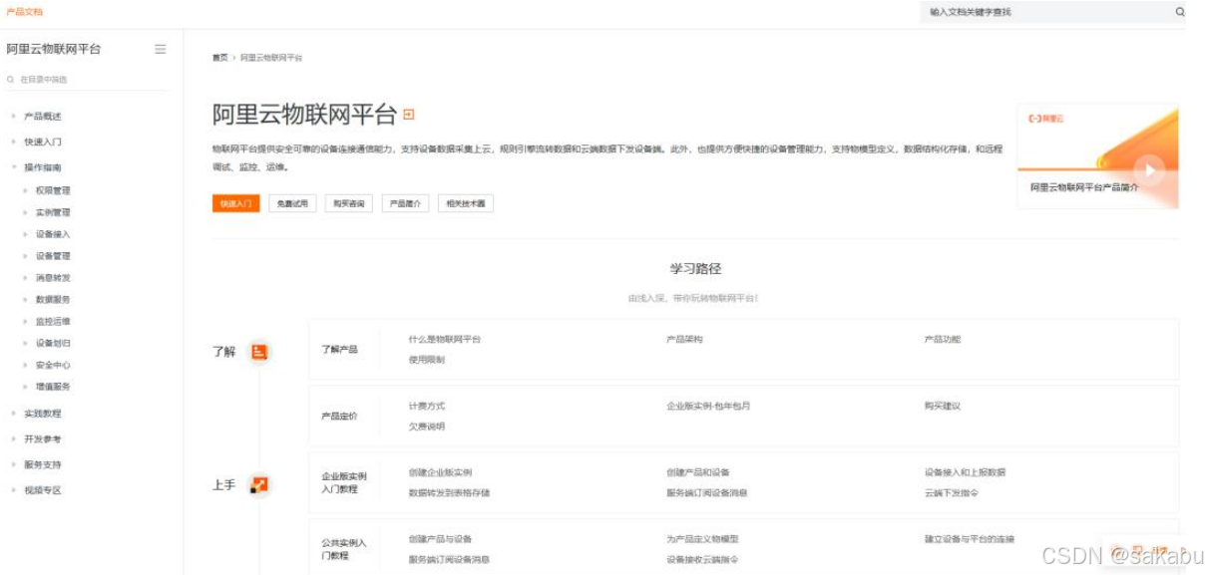The width and height of the screenshot is (1208, 575).
Task: Open 开发参考 in the sidebar
Action: [x=43, y=439]
